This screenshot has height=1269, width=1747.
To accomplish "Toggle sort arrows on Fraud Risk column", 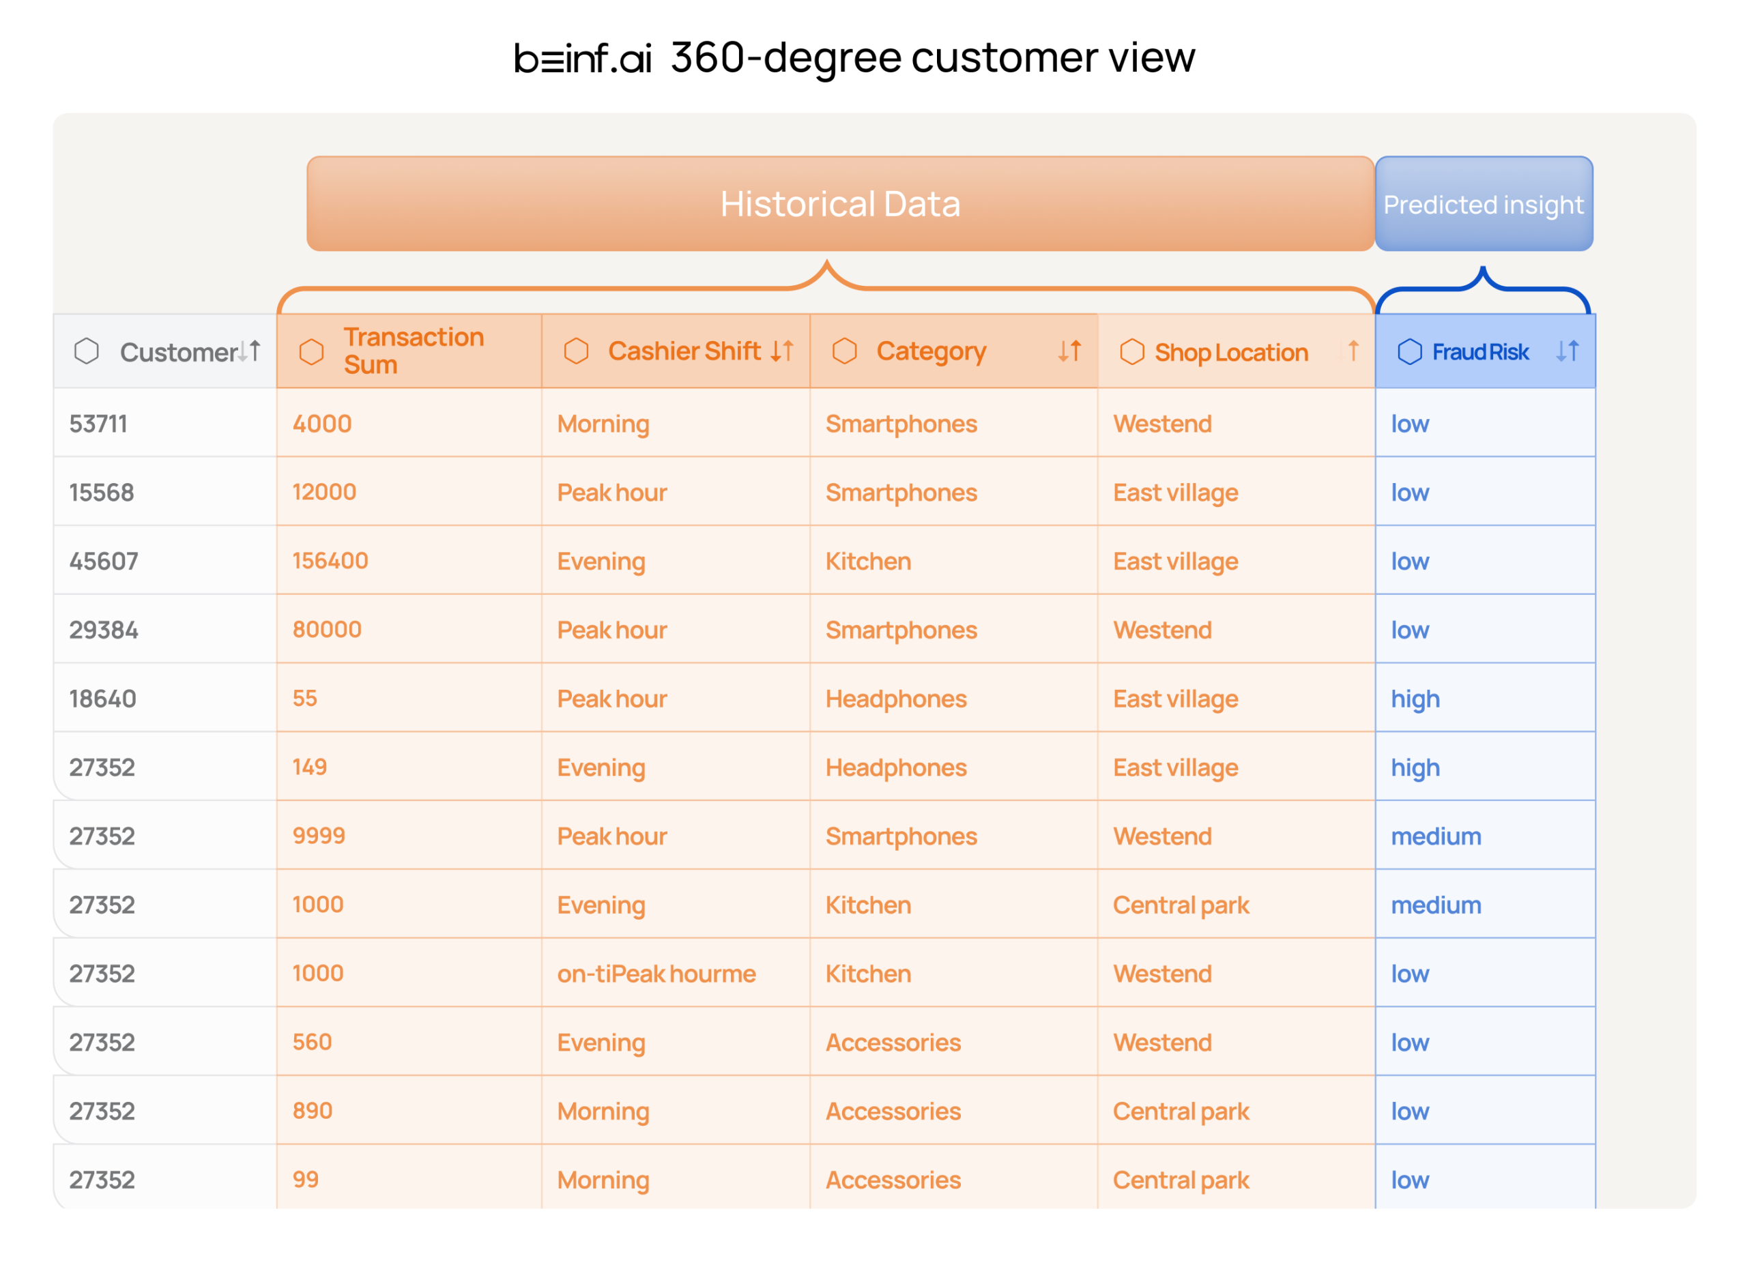I will click(1567, 351).
